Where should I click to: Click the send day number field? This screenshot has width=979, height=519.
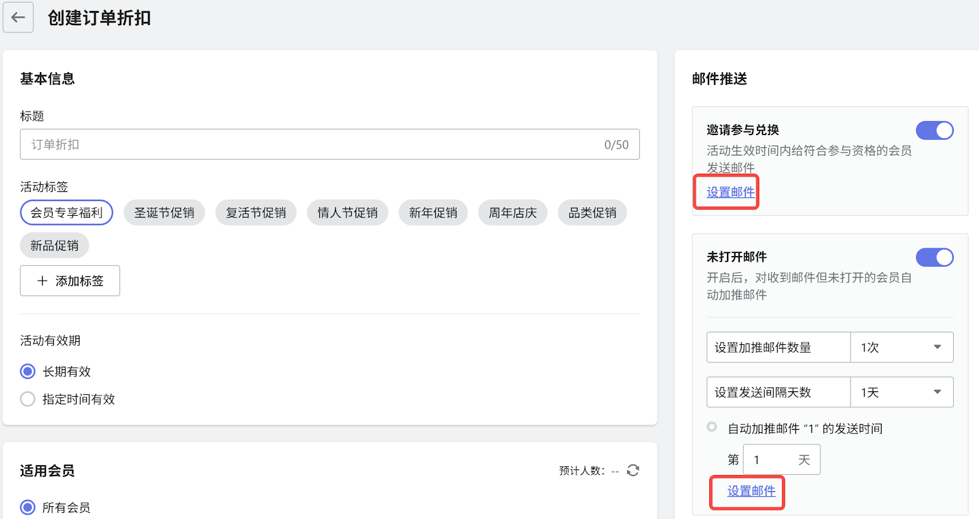point(772,460)
